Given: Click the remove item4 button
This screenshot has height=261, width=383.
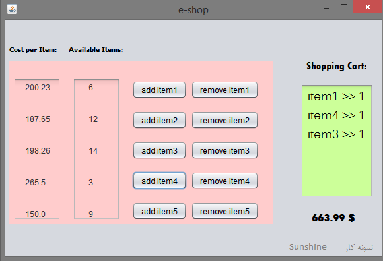Looking at the screenshot, I should pos(225,181).
